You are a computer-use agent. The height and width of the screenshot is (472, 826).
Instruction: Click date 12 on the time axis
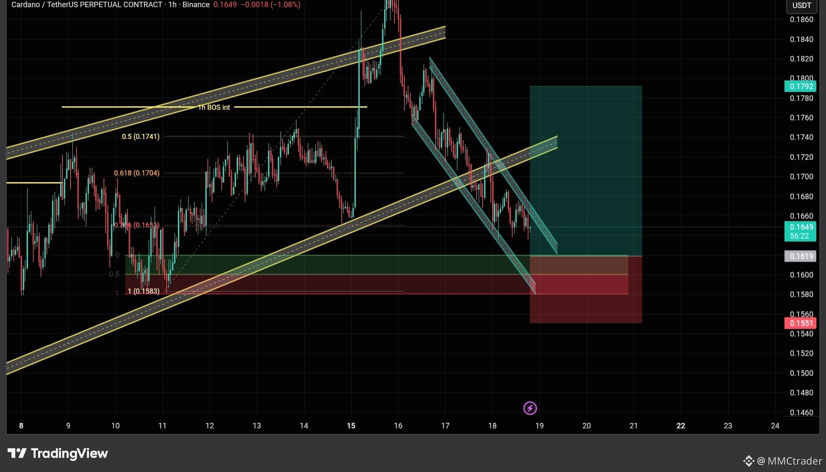[x=210, y=426]
